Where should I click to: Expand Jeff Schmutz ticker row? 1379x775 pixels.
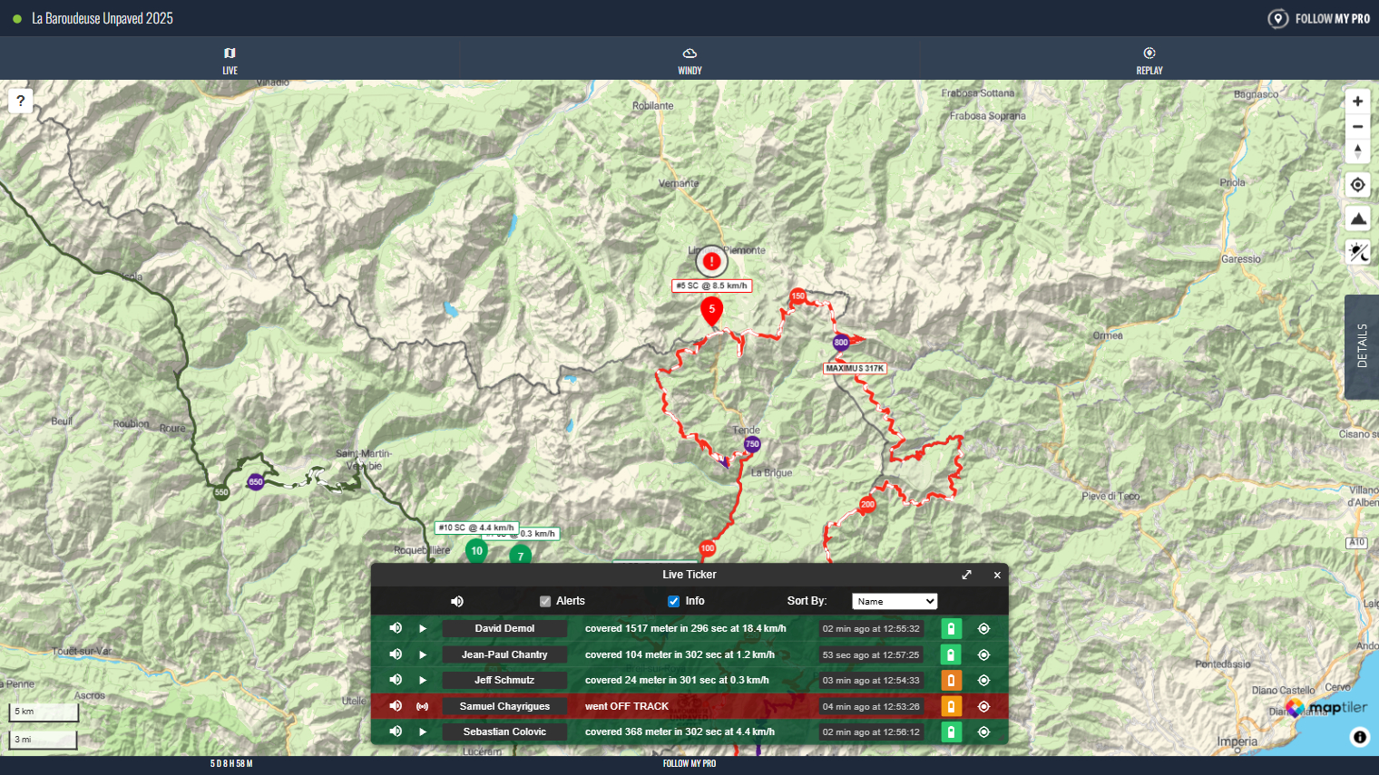coord(423,680)
